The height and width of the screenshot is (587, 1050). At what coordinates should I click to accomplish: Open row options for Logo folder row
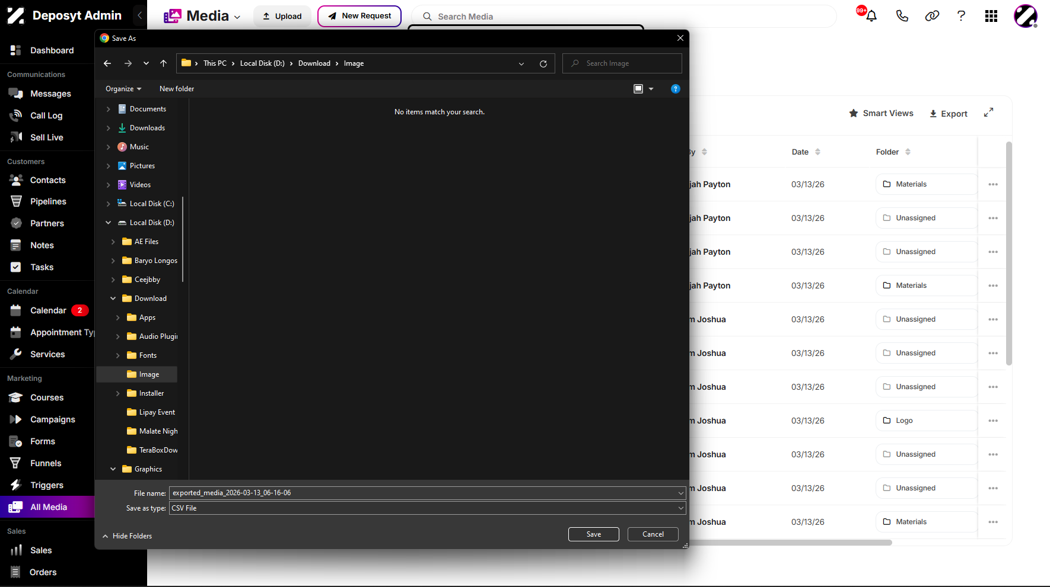[x=993, y=421]
